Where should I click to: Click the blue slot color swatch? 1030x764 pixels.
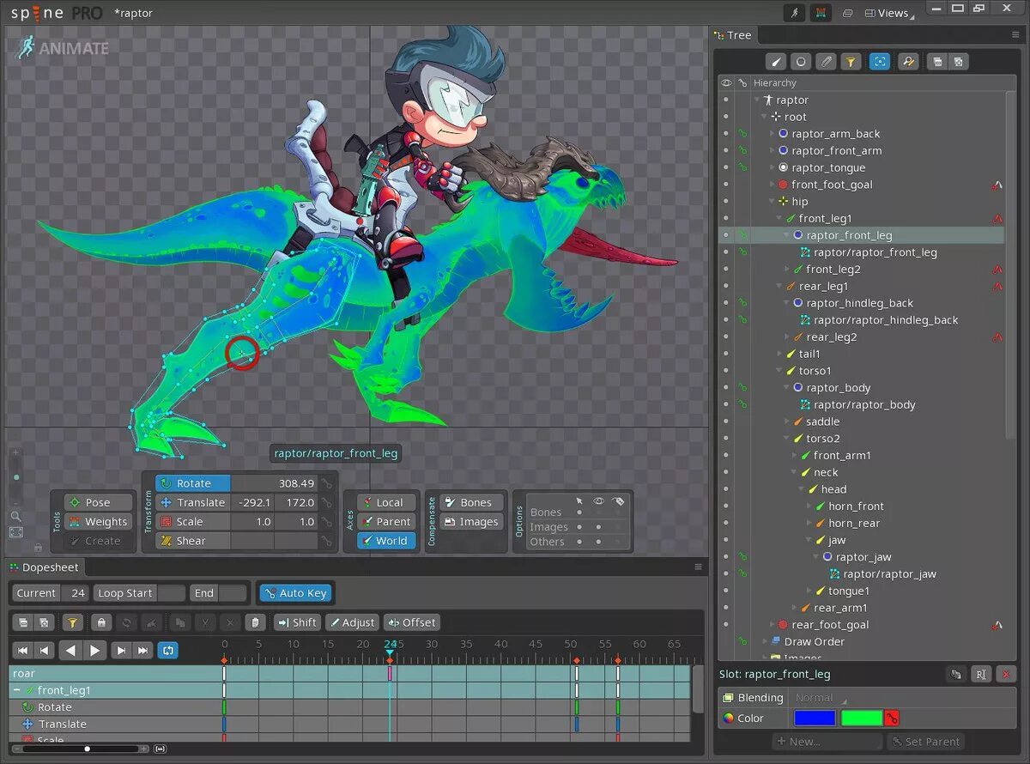[x=815, y=719]
